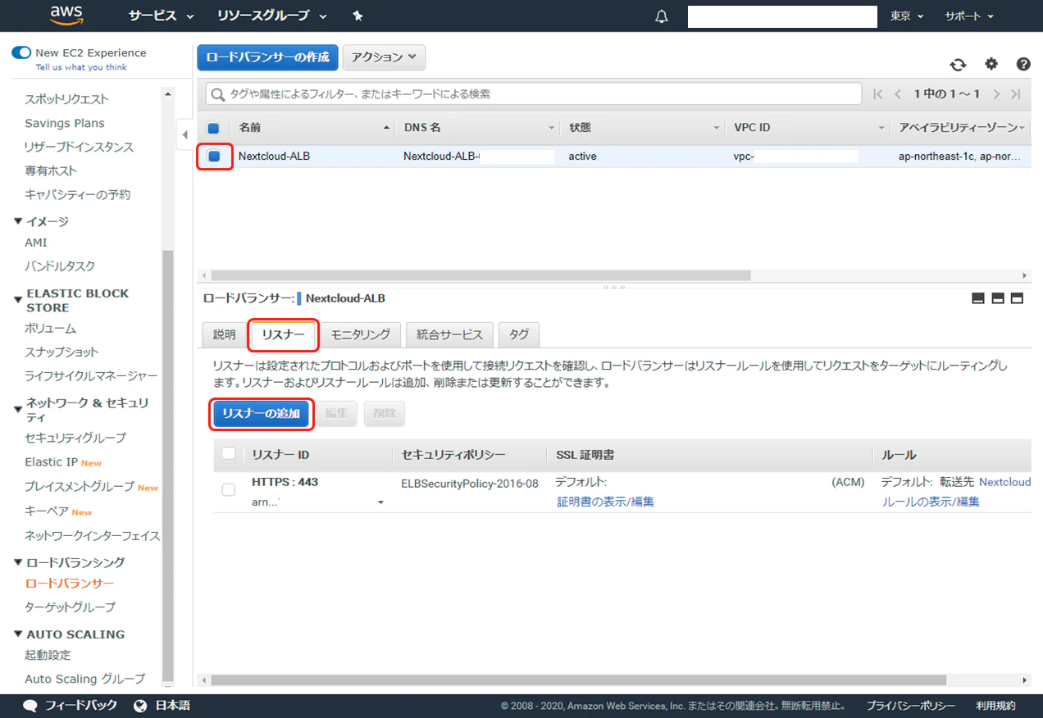Switch to the モニタリング tab
The height and width of the screenshot is (718, 1043).
coord(361,334)
